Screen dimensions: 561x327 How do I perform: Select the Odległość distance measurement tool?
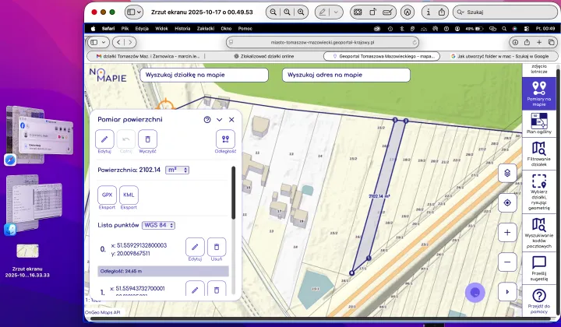point(225,139)
